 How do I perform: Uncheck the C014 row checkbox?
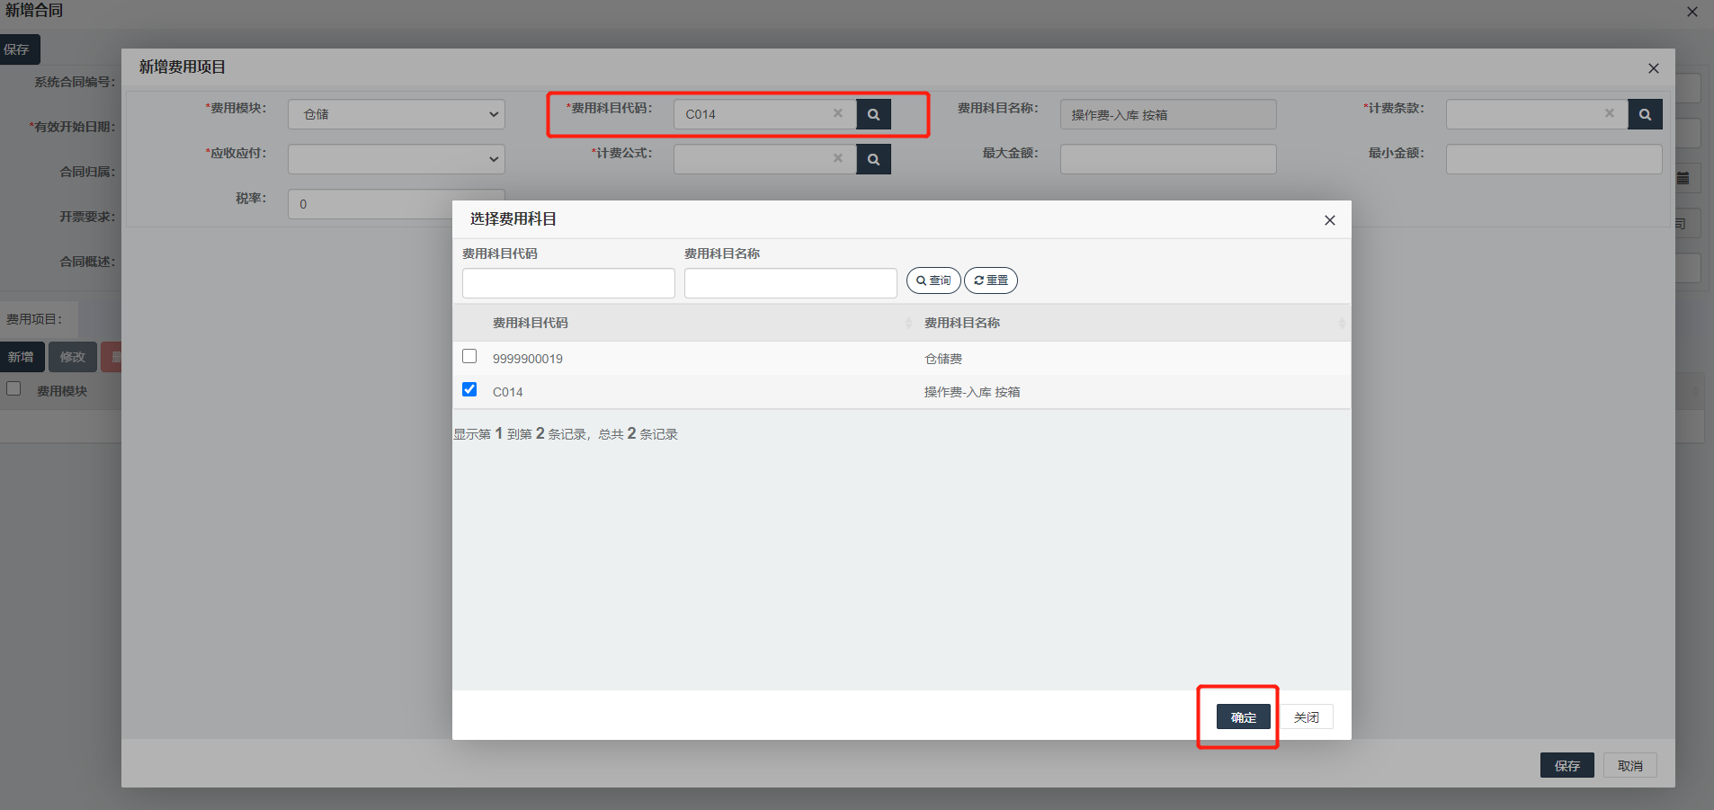click(x=469, y=389)
